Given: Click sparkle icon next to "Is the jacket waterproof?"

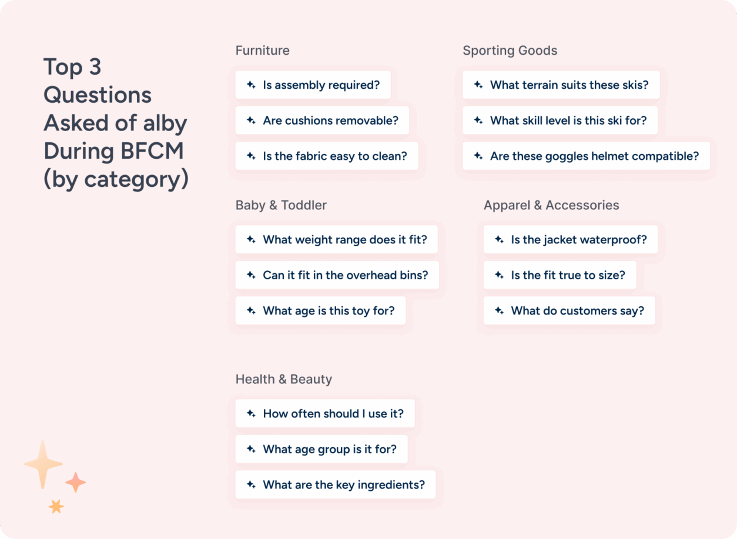Looking at the screenshot, I should (x=499, y=240).
